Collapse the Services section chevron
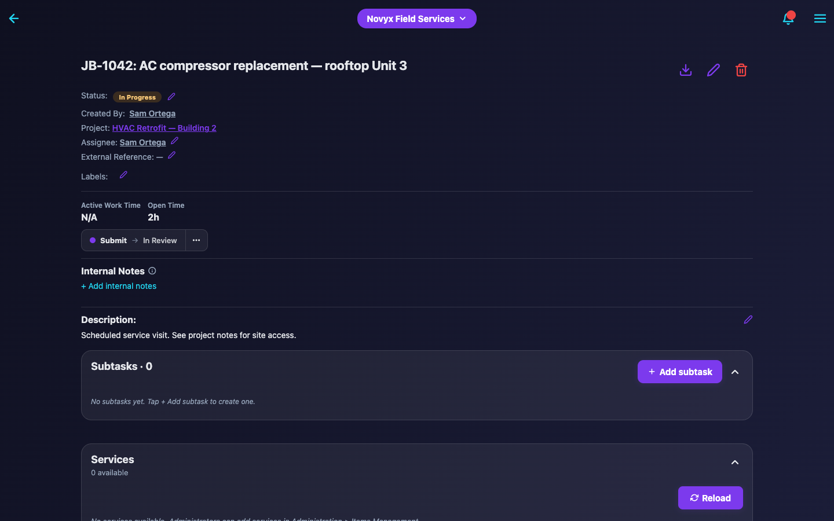 tap(735, 462)
